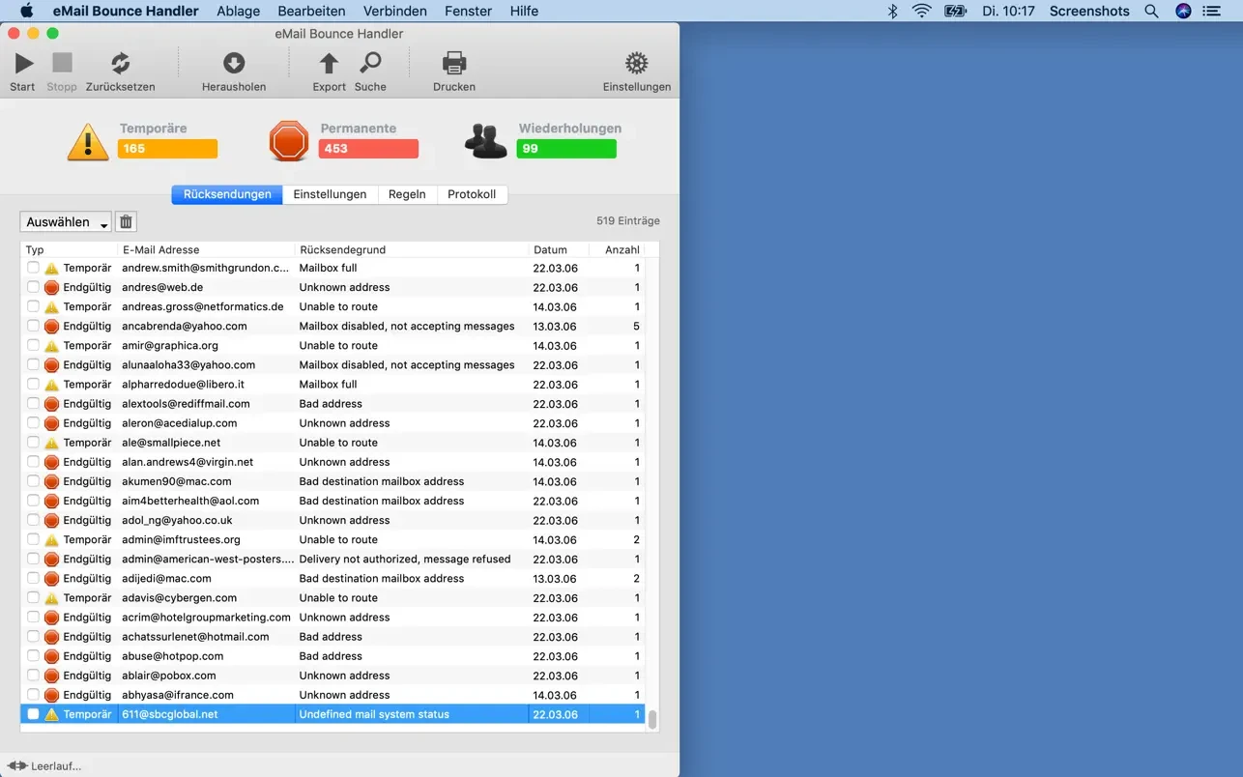Image resolution: width=1243 pixels, height=777 pixels.
Task: Click the Zurücksetzen reset icon
Action: pyautogui.click(x=120, y=64)
